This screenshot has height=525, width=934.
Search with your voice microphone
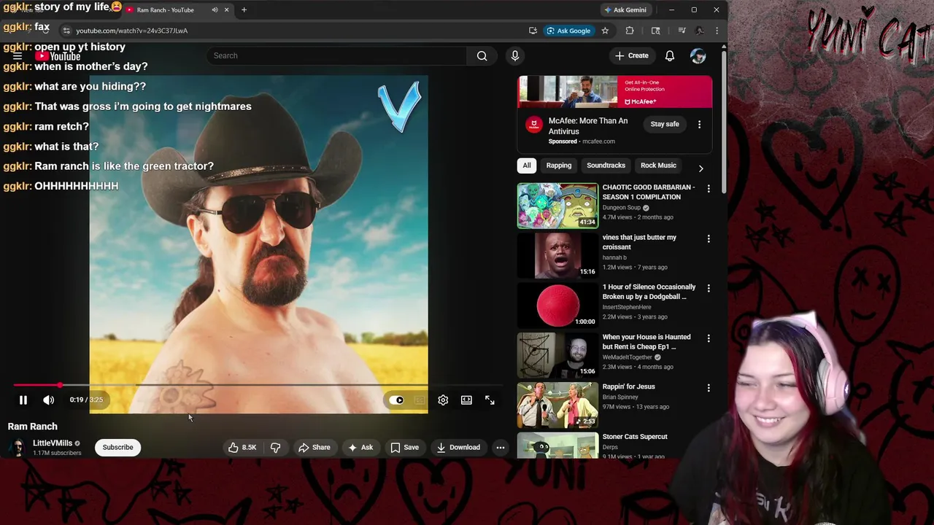(x=515, y=55)
